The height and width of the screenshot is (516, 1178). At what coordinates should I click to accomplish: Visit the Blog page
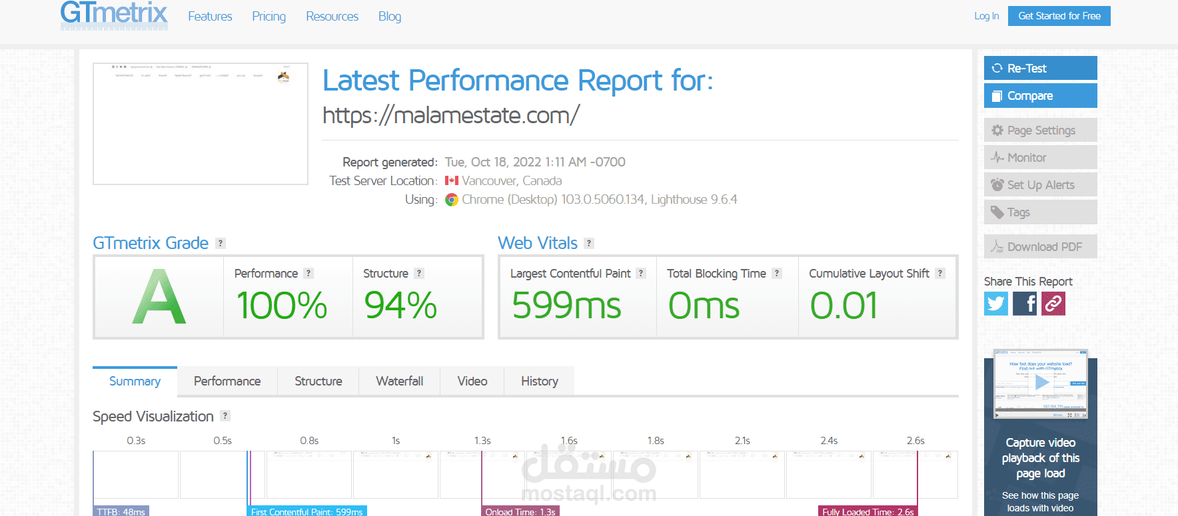(390, 17)
